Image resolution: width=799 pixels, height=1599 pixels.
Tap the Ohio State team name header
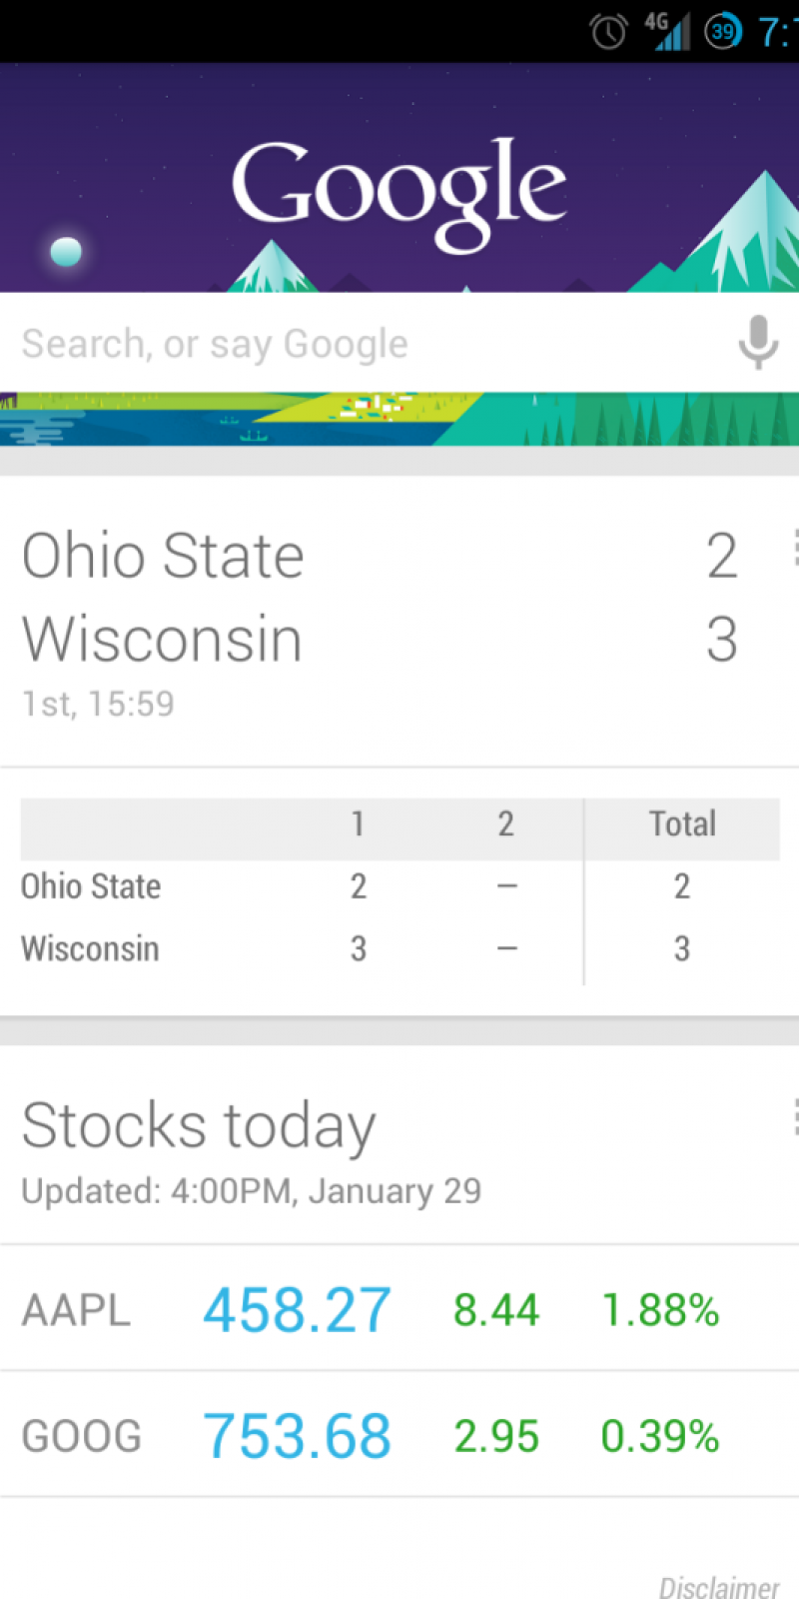(x=163, y=556)
